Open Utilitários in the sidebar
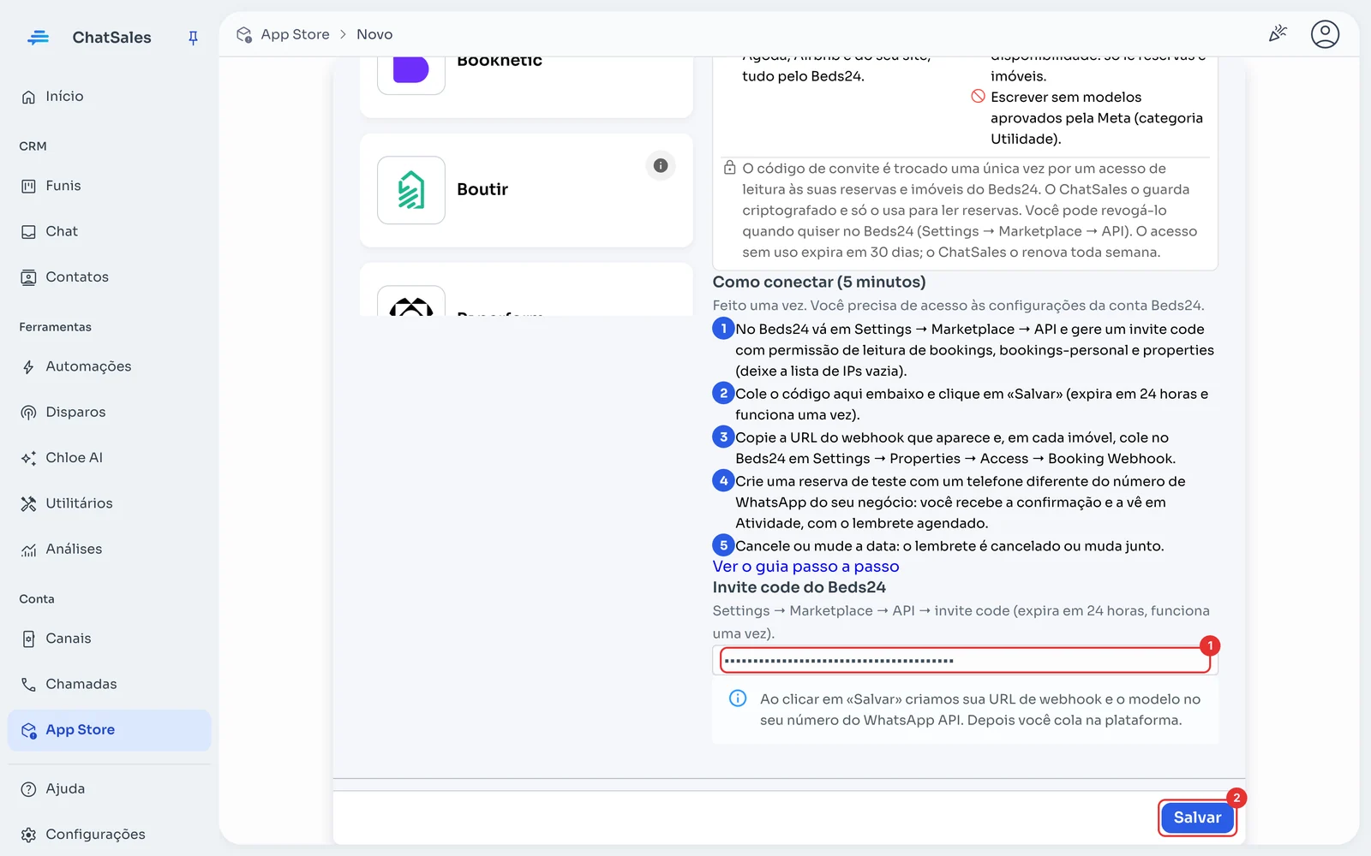1371x856 pixels. pyautogui.click(x=109, y=503)
